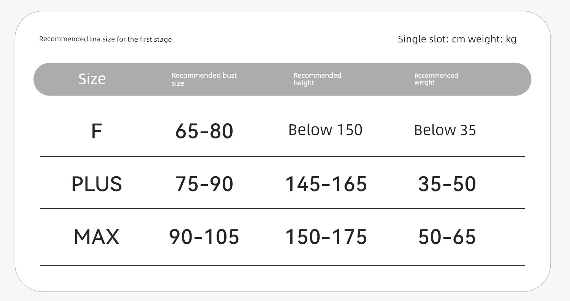Click the 90-105 bust size value
Viewport: 570px width, 301px height.
pyautogui.click(x=204, y=237)
